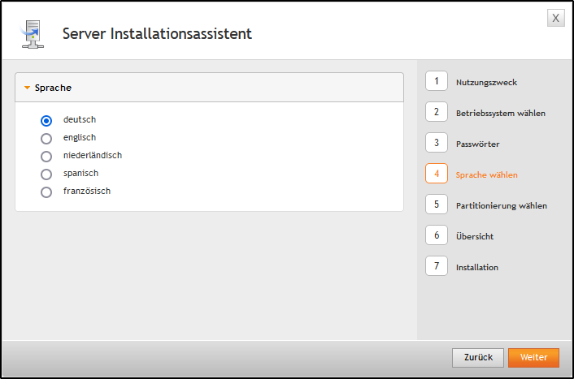This screenshot has height=379, width=574.
Task: Select the französisch radio button
Action: point(46,192)
